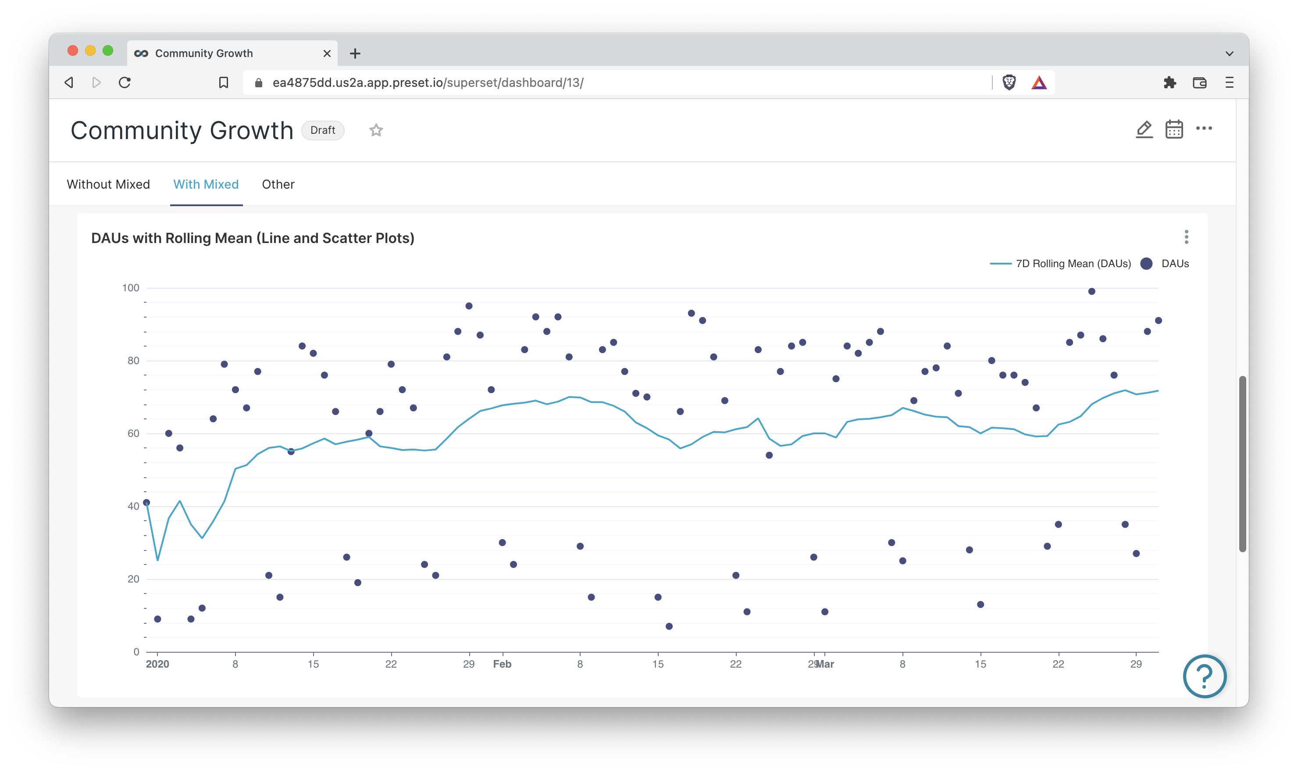Open the chart's kebab options menu

pos(1187,237)
